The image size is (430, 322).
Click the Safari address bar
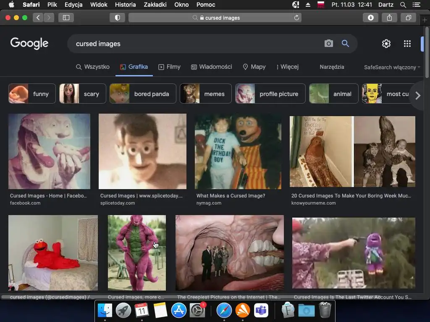pos(215,18)
